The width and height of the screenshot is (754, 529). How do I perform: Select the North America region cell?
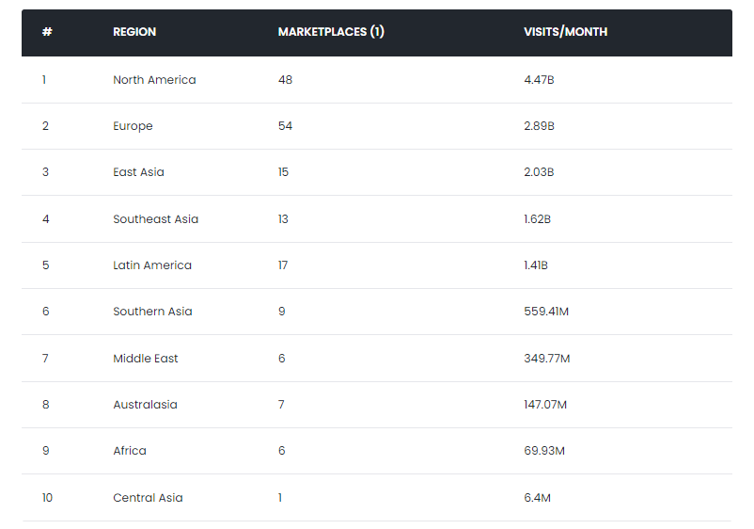click(x=154, y=80)
